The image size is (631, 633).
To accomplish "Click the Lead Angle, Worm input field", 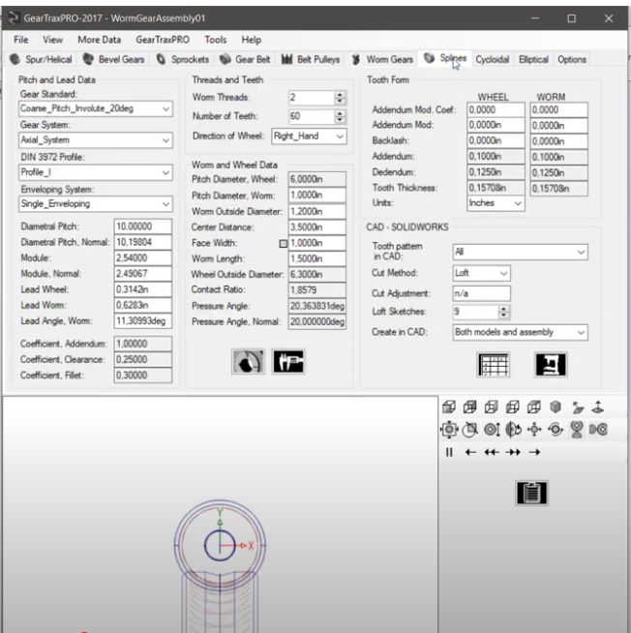I will tap(143, 321).
